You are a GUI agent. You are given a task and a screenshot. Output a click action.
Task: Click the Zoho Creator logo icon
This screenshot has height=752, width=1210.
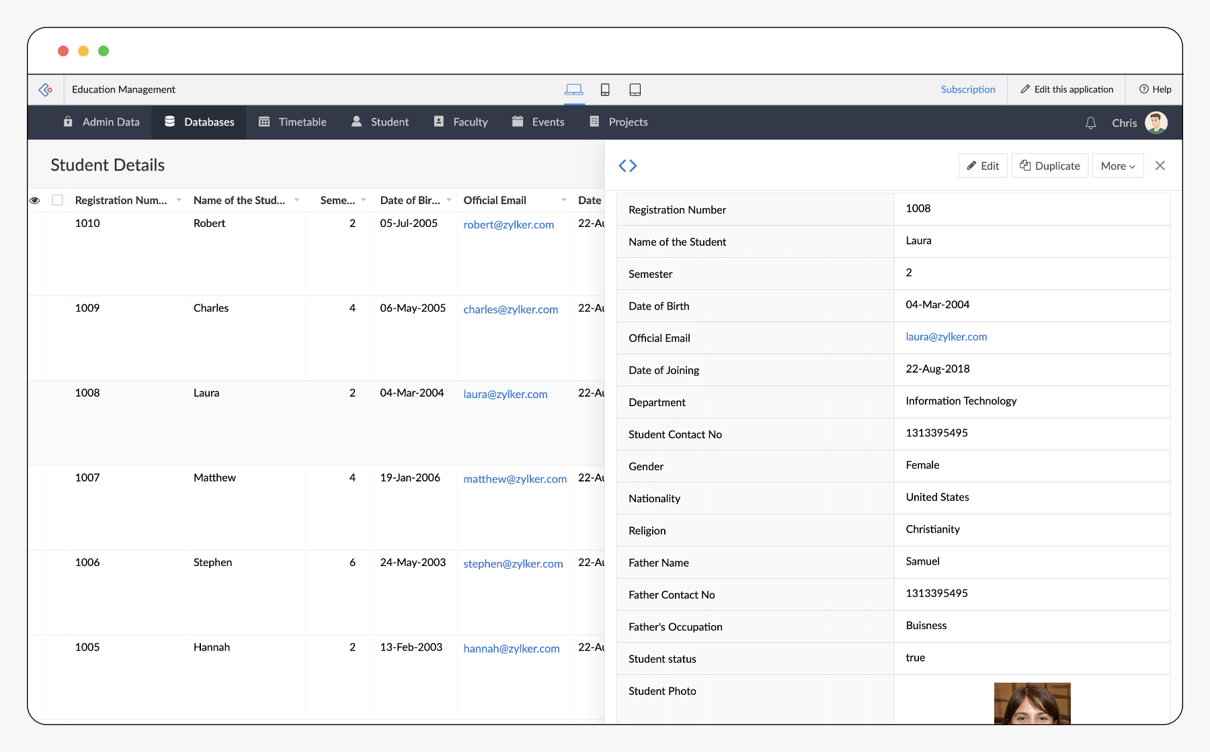click(x=46, y=89)
